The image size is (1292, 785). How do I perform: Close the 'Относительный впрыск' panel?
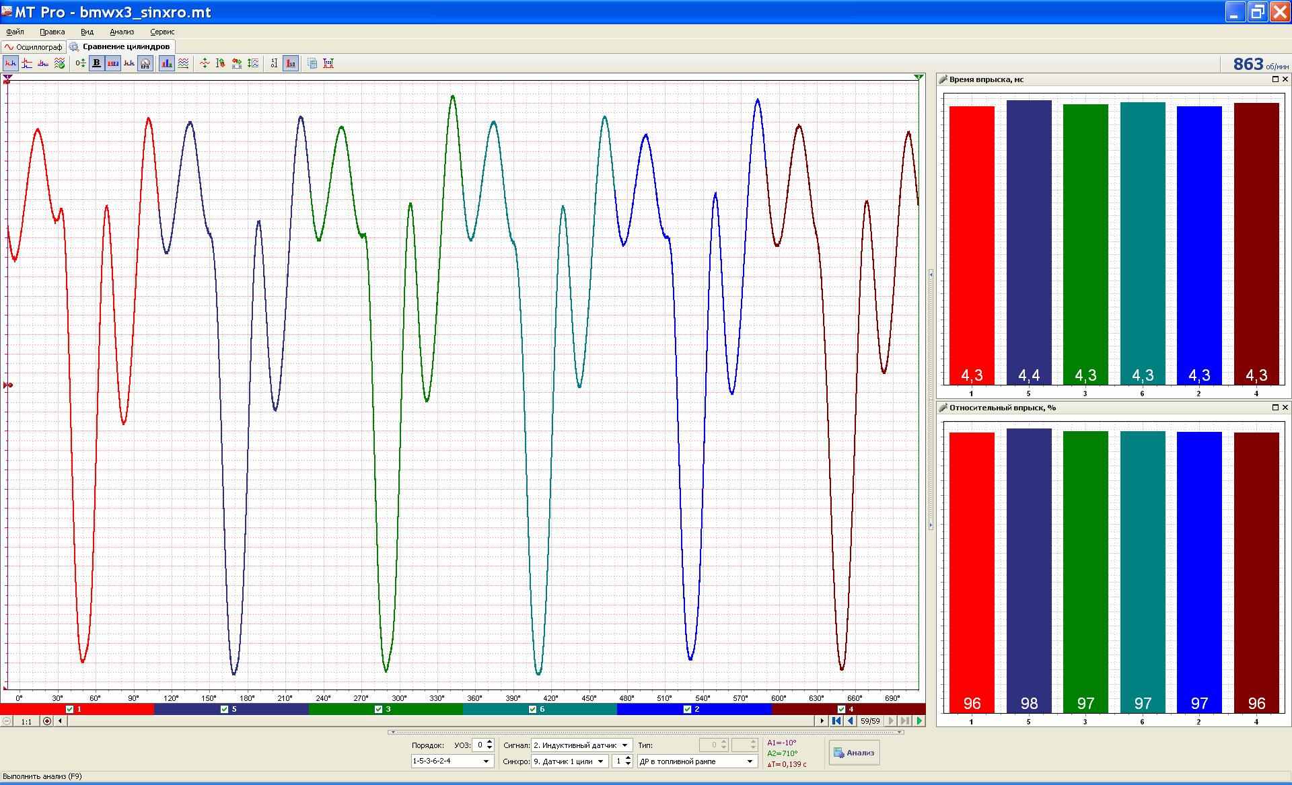[1285, 408]
